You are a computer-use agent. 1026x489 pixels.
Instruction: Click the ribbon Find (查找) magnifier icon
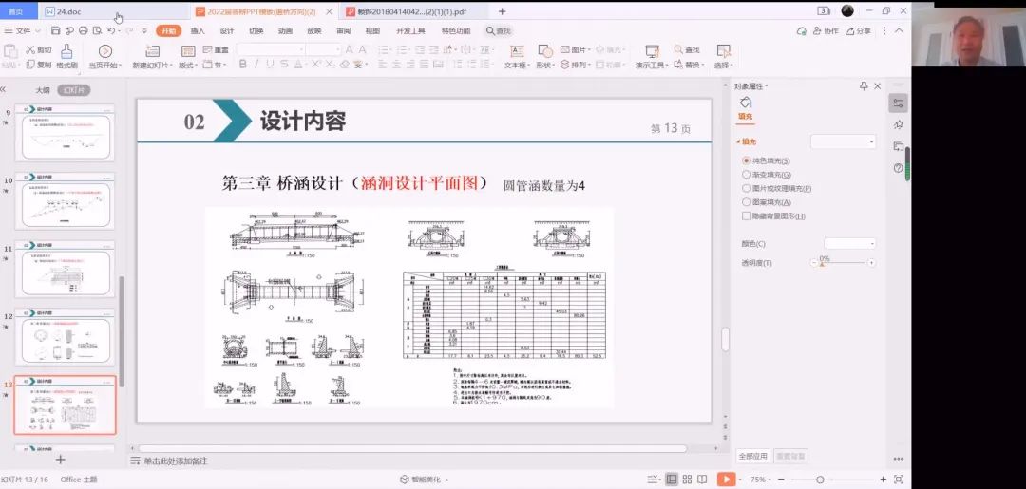(678, 49)
